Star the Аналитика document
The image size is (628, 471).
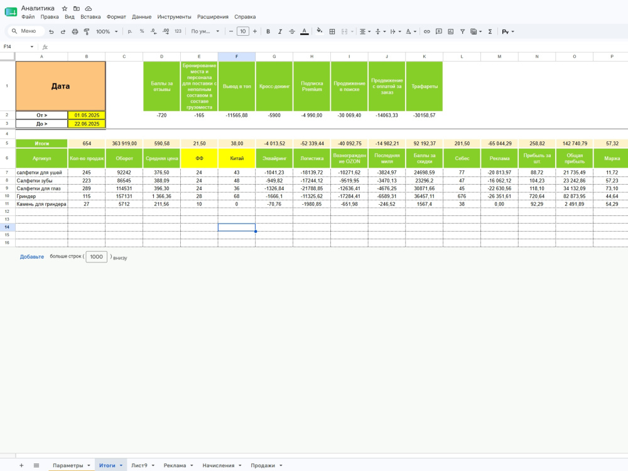point(65,8)
